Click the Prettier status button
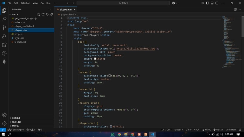The width and height of the screenshot is (244, 137). (x=231, y=130)
